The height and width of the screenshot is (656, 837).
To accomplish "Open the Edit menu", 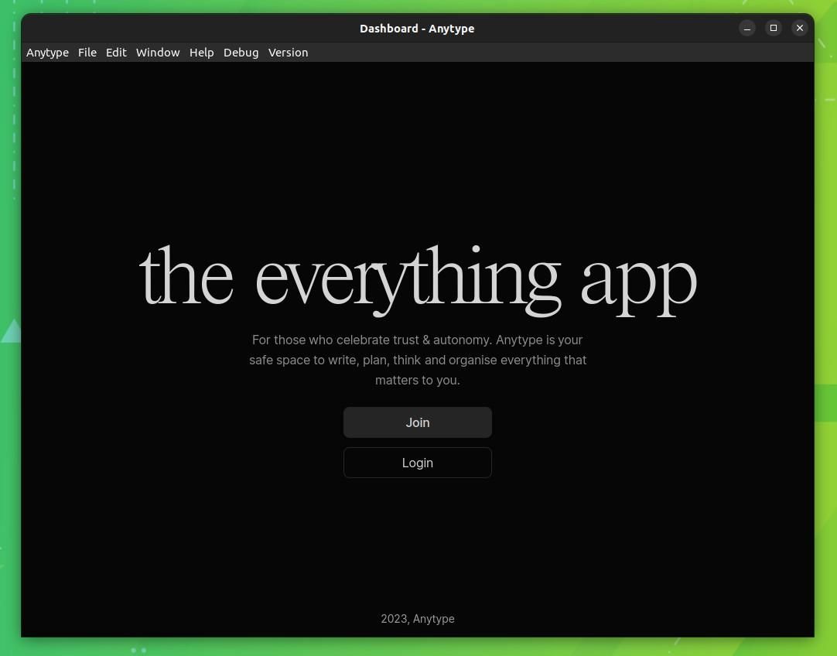I will coord(116,53).
